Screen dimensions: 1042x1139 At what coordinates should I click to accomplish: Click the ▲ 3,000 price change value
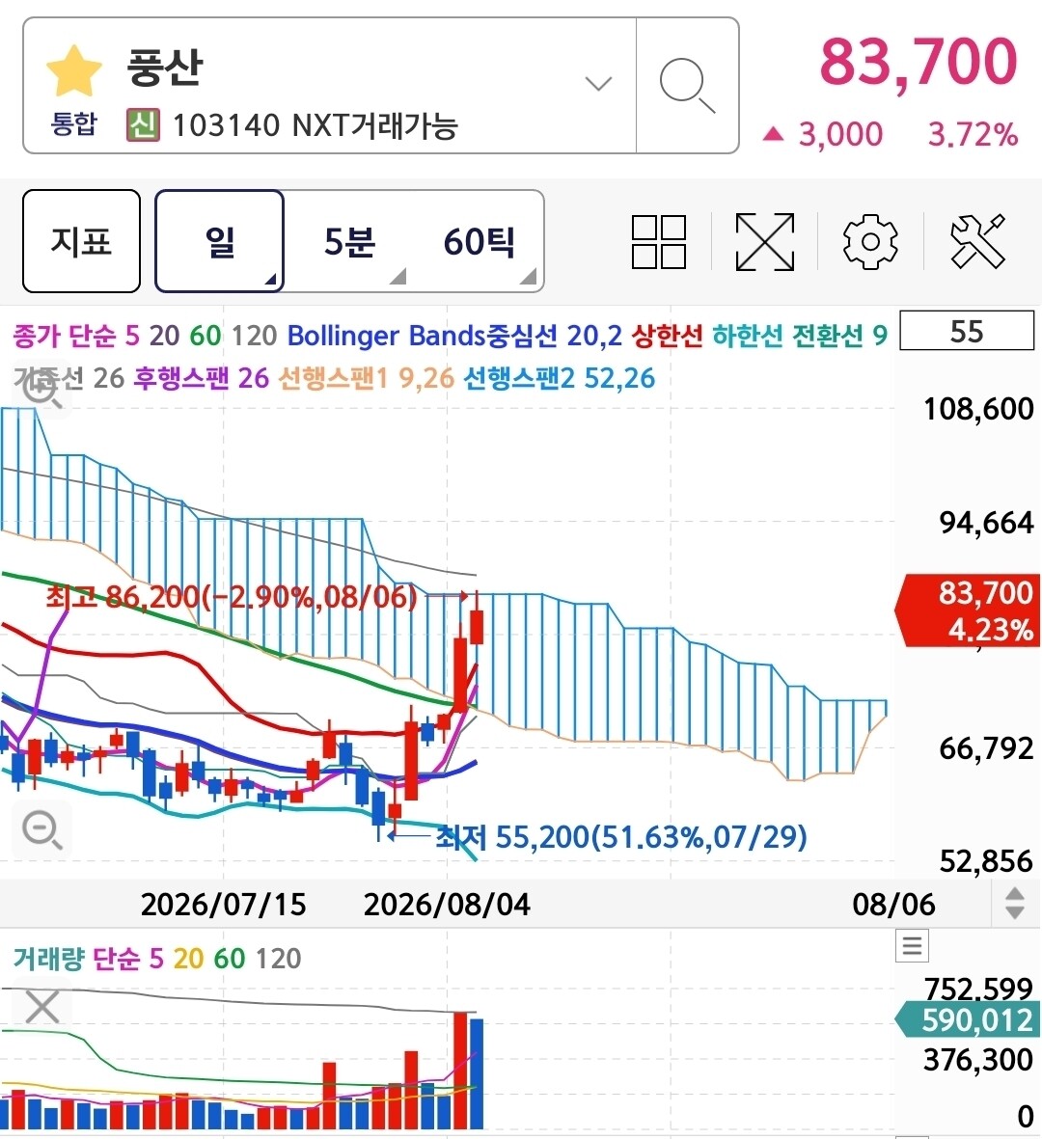click(823, 134)
